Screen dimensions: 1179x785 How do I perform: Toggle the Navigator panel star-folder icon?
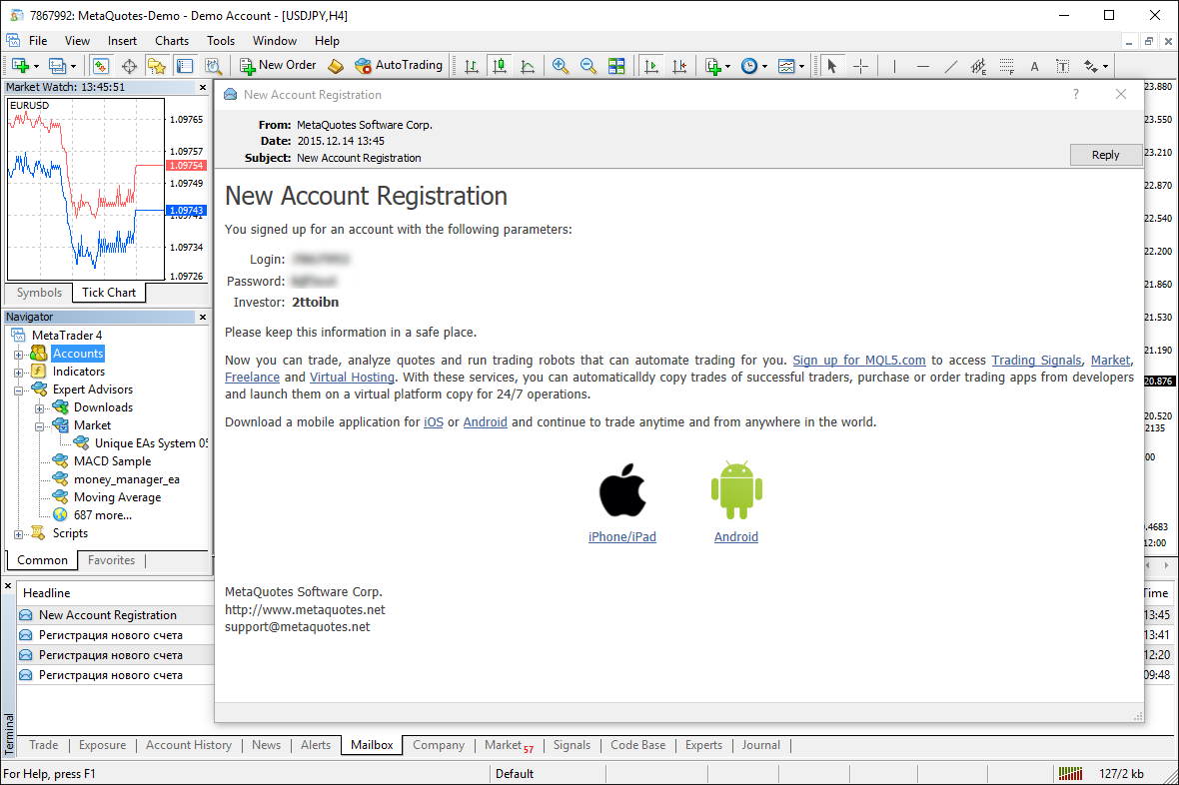tap(157, 66)
